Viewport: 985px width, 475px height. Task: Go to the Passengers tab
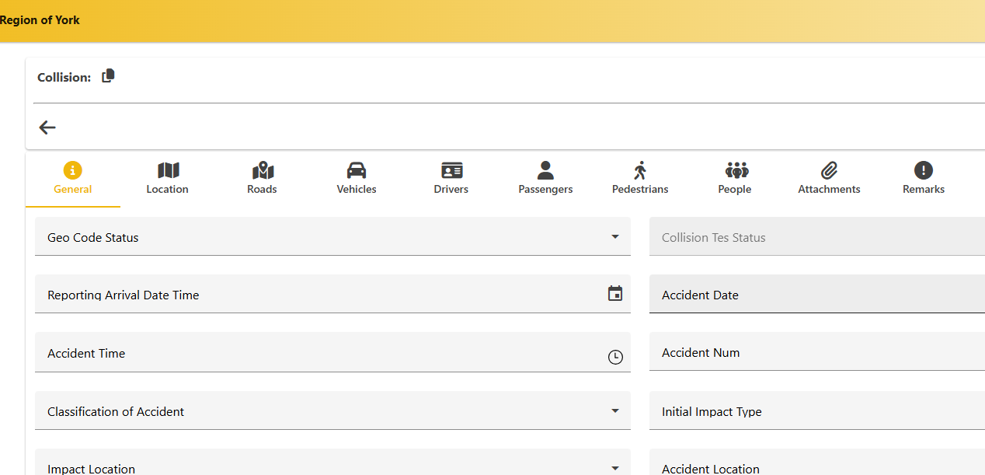tap(545, 178)
